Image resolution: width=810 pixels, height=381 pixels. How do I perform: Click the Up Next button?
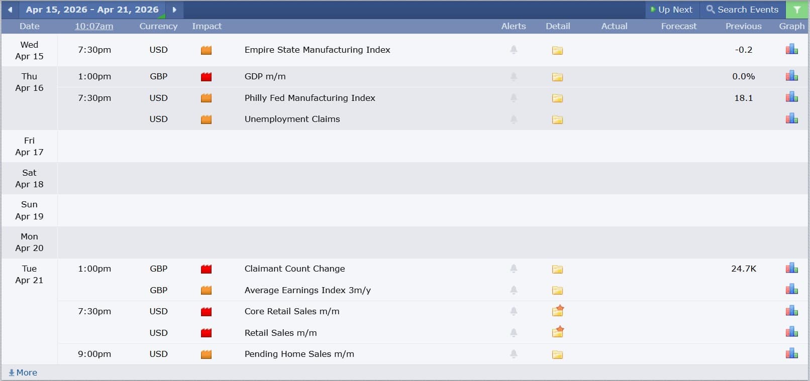click(671, 10)
